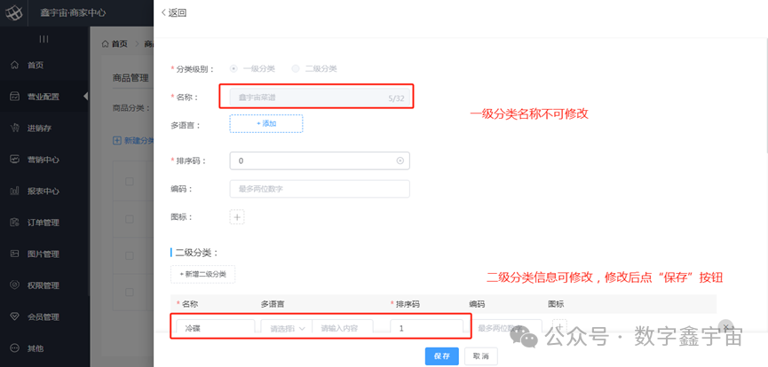Click the 鑫宇宙 logo icon

point(14,12)
